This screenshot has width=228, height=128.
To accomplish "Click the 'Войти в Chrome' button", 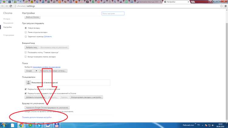I will coord(33,17).
